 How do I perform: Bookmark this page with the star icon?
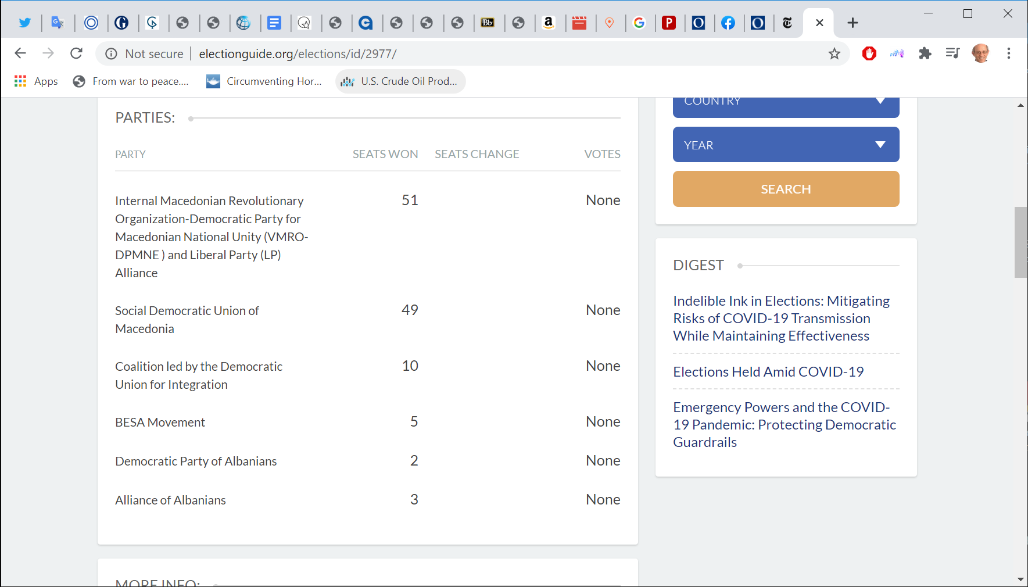pyautogui.click(x=834, y=53)
